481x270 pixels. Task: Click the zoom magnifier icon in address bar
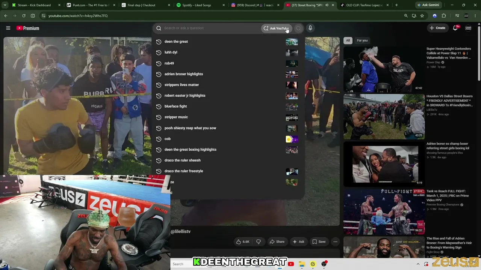pyautogui.click(x=406, y=16)
